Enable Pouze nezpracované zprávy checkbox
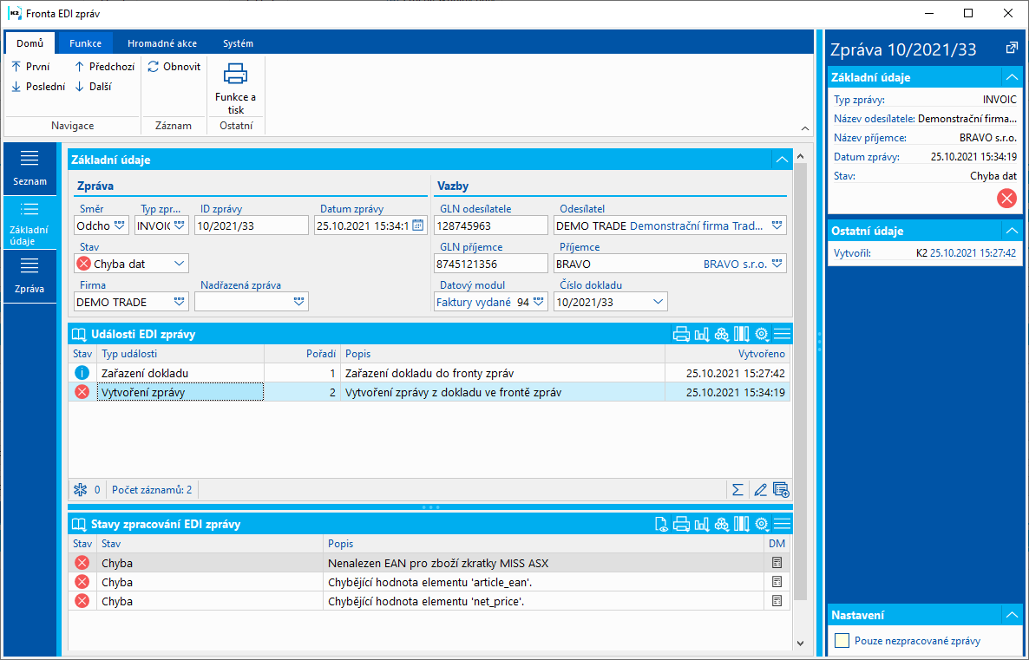Screen dimensions: 1029x660 841,641
